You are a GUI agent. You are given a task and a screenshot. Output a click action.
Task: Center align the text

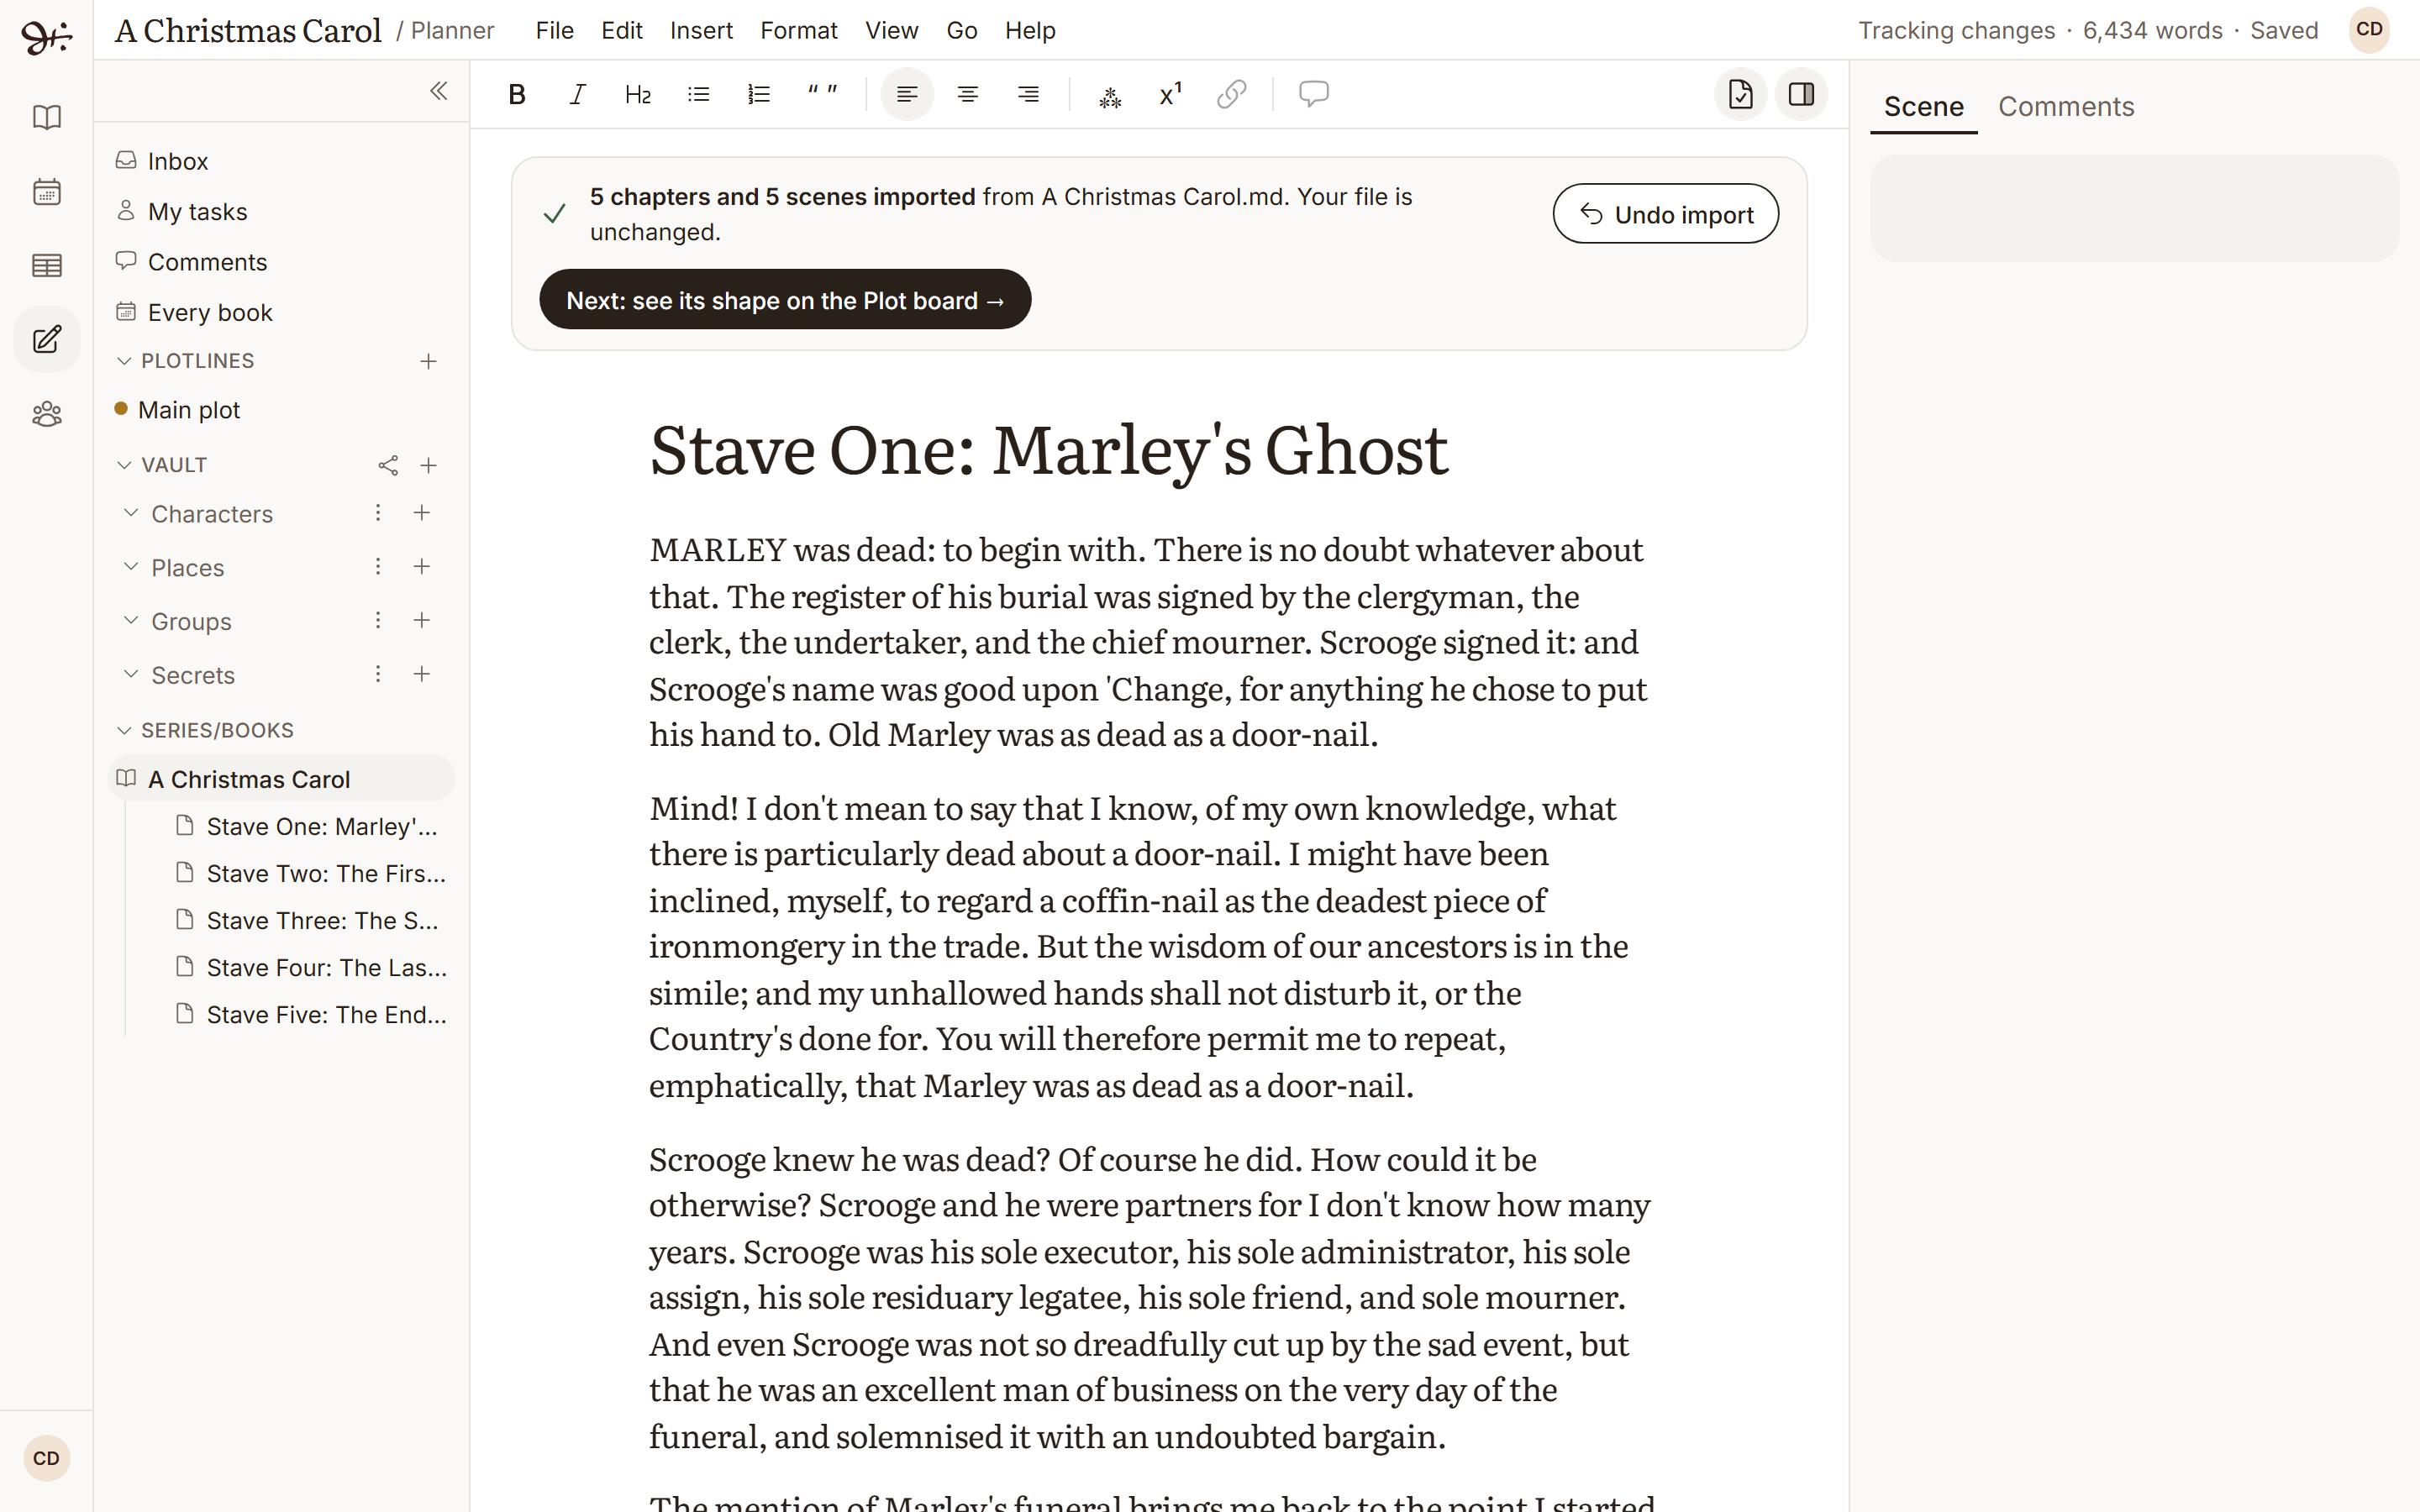coord(967,94)
